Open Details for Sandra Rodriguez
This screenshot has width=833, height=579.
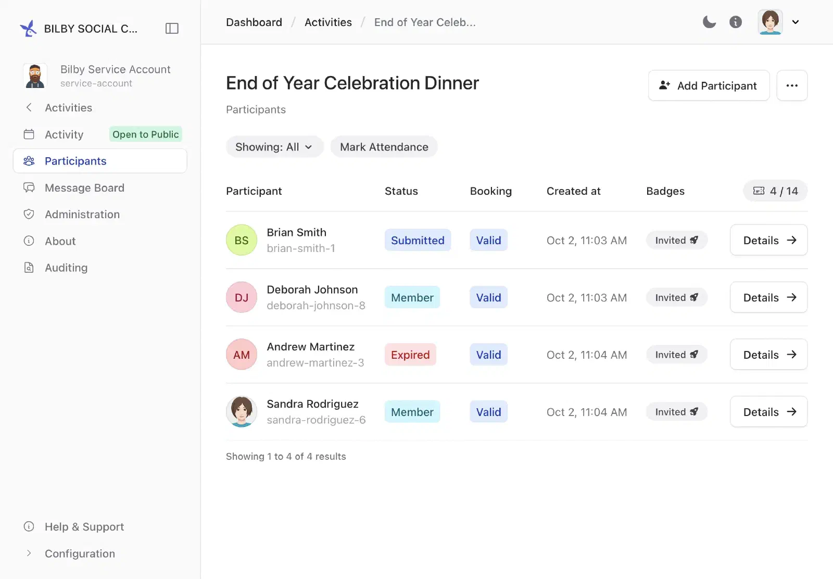(x=768, y=412)
